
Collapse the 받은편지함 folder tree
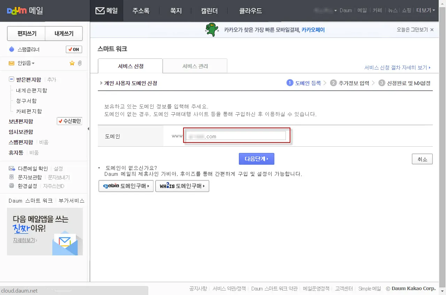[12, 79]
